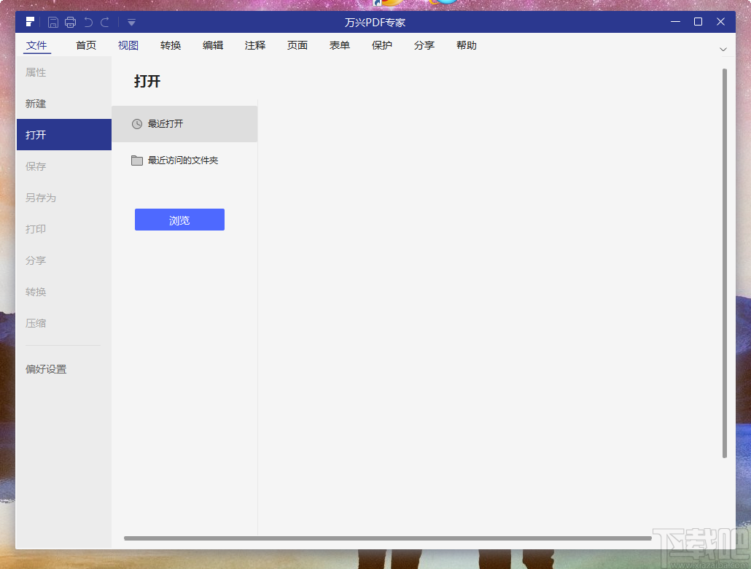
Task: Click the clock icon next to 最近打开
Action: click(x=137, y=124)
